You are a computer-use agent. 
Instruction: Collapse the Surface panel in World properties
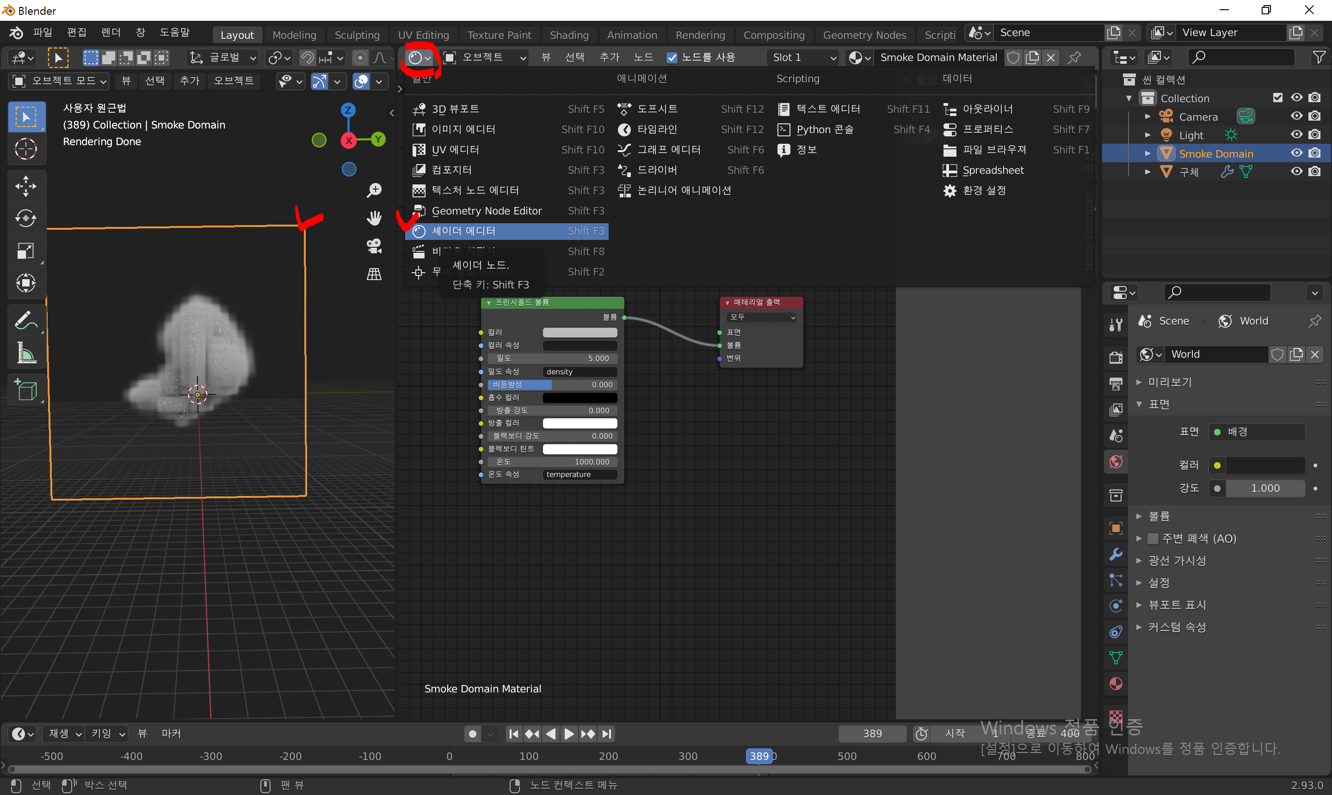tap(1139, 404)
